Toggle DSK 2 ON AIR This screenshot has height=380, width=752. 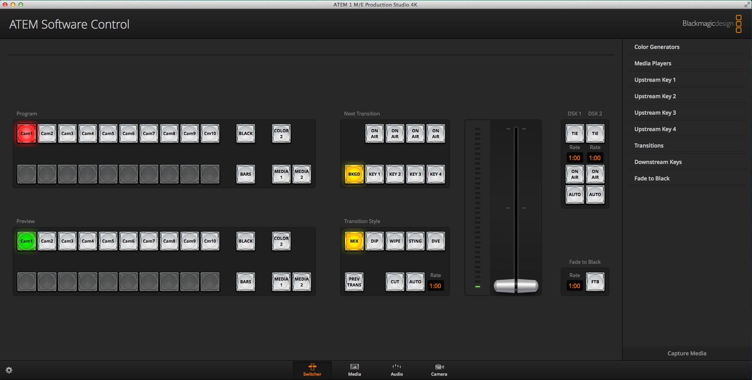pos(595,174)
